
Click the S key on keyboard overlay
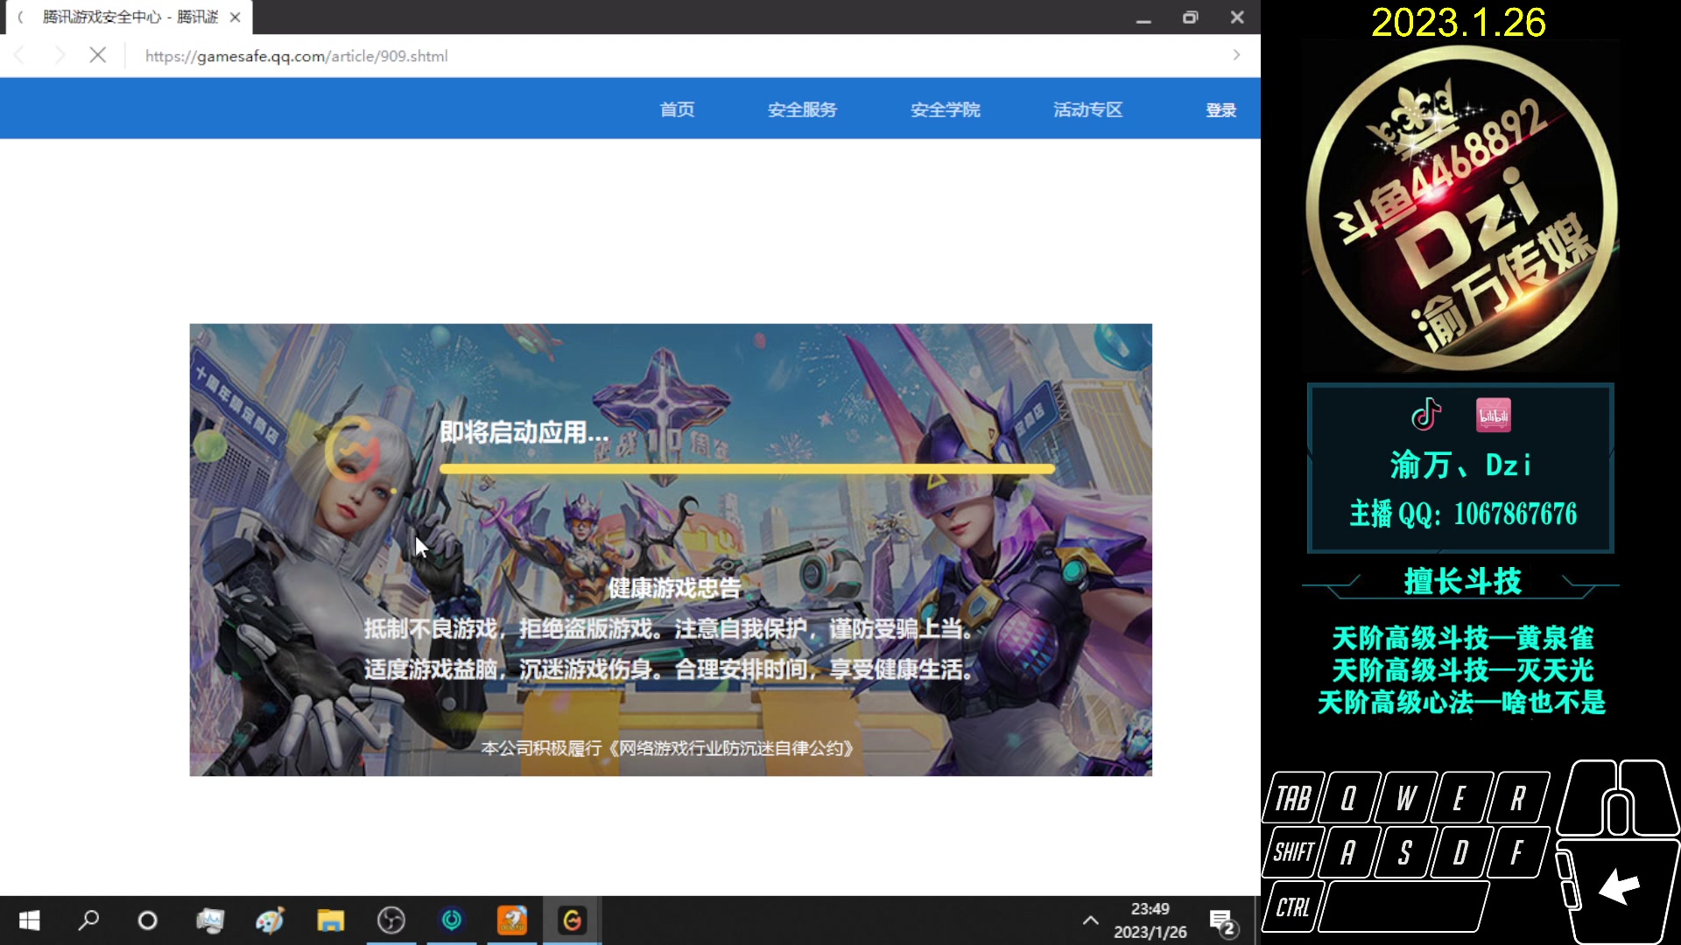1405,852
